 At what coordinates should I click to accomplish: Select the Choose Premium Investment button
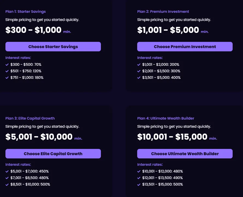185,47
